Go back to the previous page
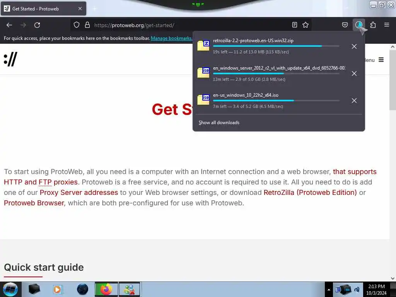This screenshot has width=396, height=297. [x=9, y=25]
